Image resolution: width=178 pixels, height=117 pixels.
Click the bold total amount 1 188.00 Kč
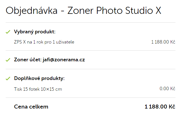(x=160, y=107)
